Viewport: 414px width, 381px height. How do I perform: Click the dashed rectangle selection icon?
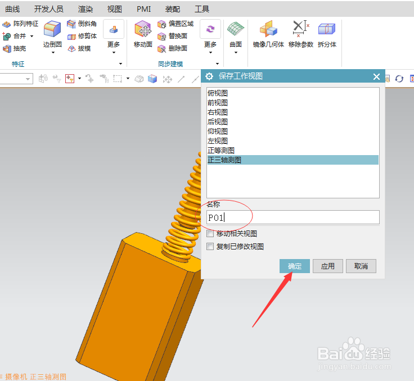click(117, 79)
